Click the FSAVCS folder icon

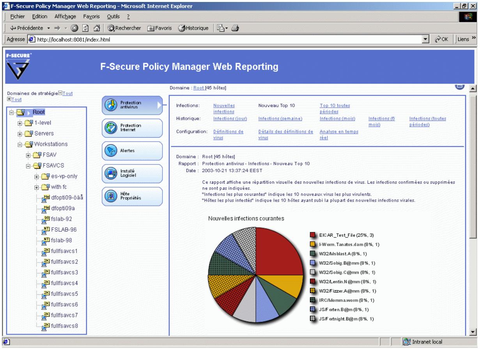pyautogui.click(x=37, y=165)
